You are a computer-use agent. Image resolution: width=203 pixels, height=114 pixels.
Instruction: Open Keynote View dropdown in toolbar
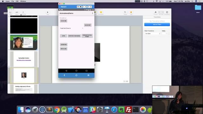(11, 12)
